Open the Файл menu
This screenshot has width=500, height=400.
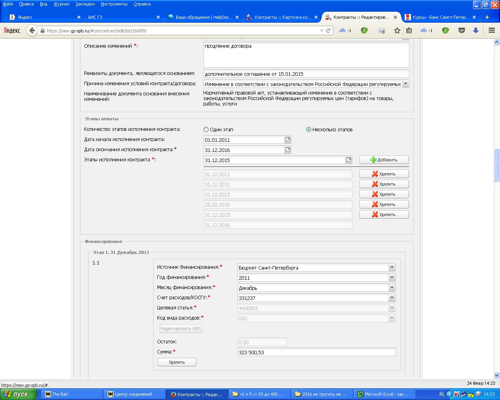[x=8, y=4]
